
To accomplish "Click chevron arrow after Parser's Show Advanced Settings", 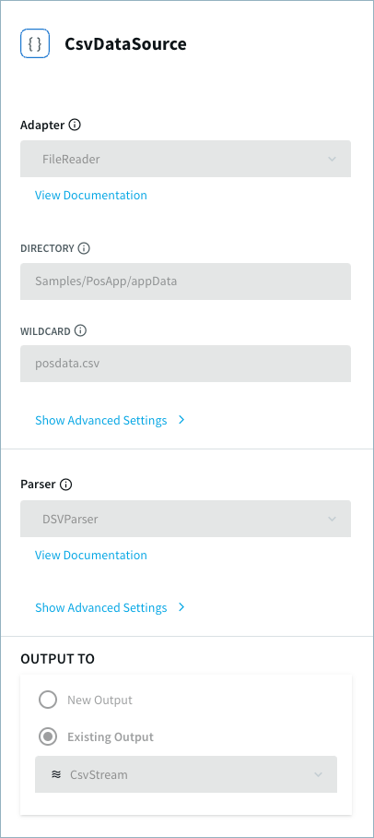I will coord(181,607).
